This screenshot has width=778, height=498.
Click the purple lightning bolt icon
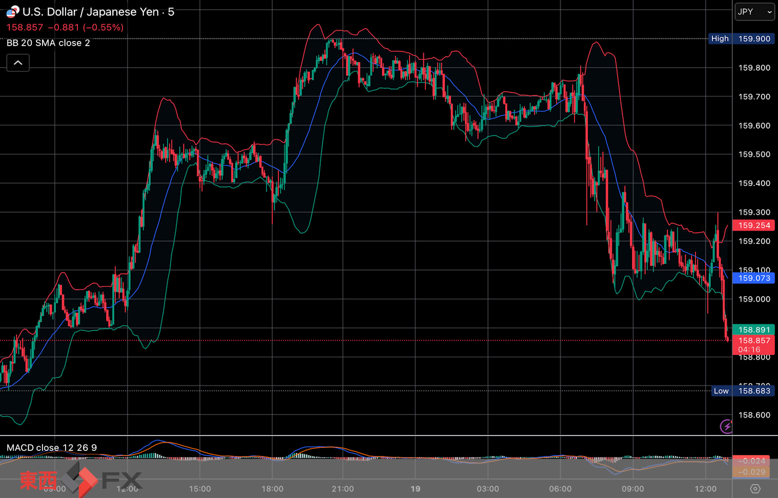(x=726, y=426)
